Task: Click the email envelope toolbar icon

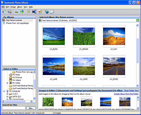Action: coord(52,12)
